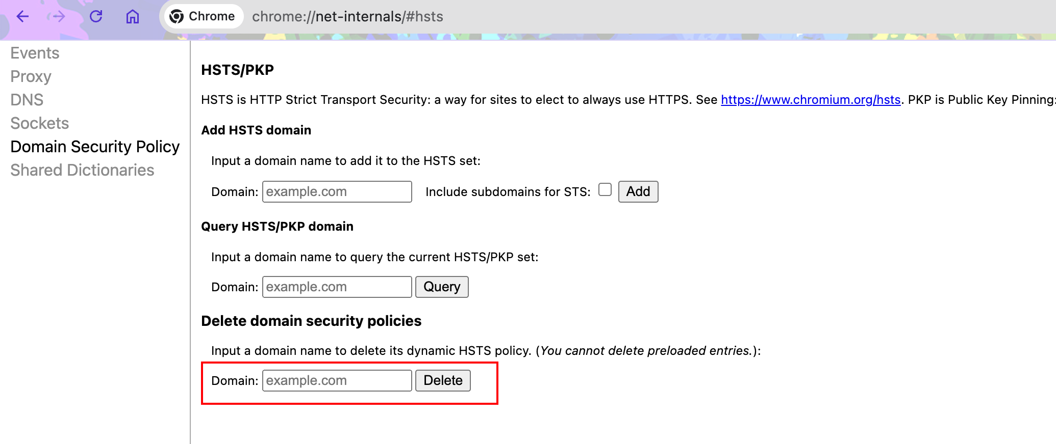The width and height of the screenshot is (1056, 444).
Task: Reload the net-internals page
Action: tap(96, 17)
